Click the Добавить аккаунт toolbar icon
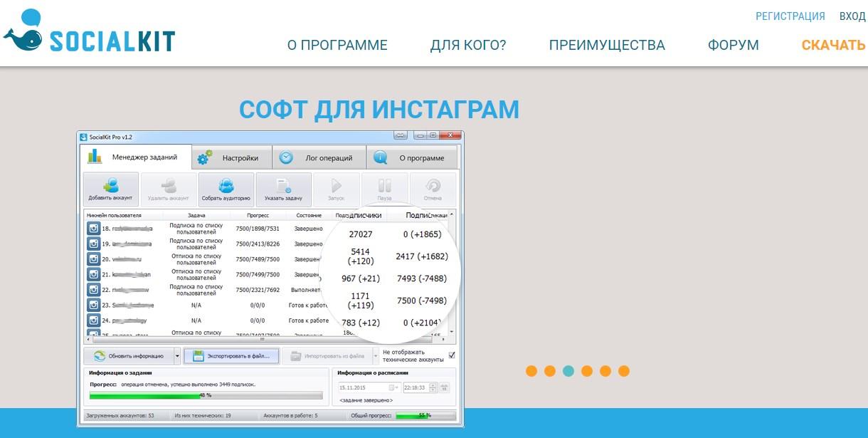The height and width of the screenshot is (438, 868). point(110,186)
